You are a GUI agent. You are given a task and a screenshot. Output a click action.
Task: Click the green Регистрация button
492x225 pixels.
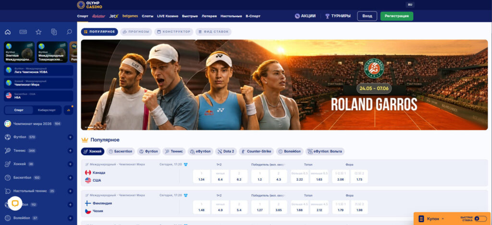(396, 16)
